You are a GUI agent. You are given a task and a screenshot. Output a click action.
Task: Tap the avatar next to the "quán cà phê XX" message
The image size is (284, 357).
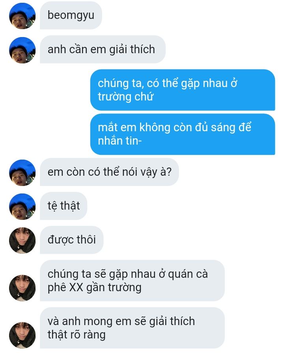[x=22, y=288]
